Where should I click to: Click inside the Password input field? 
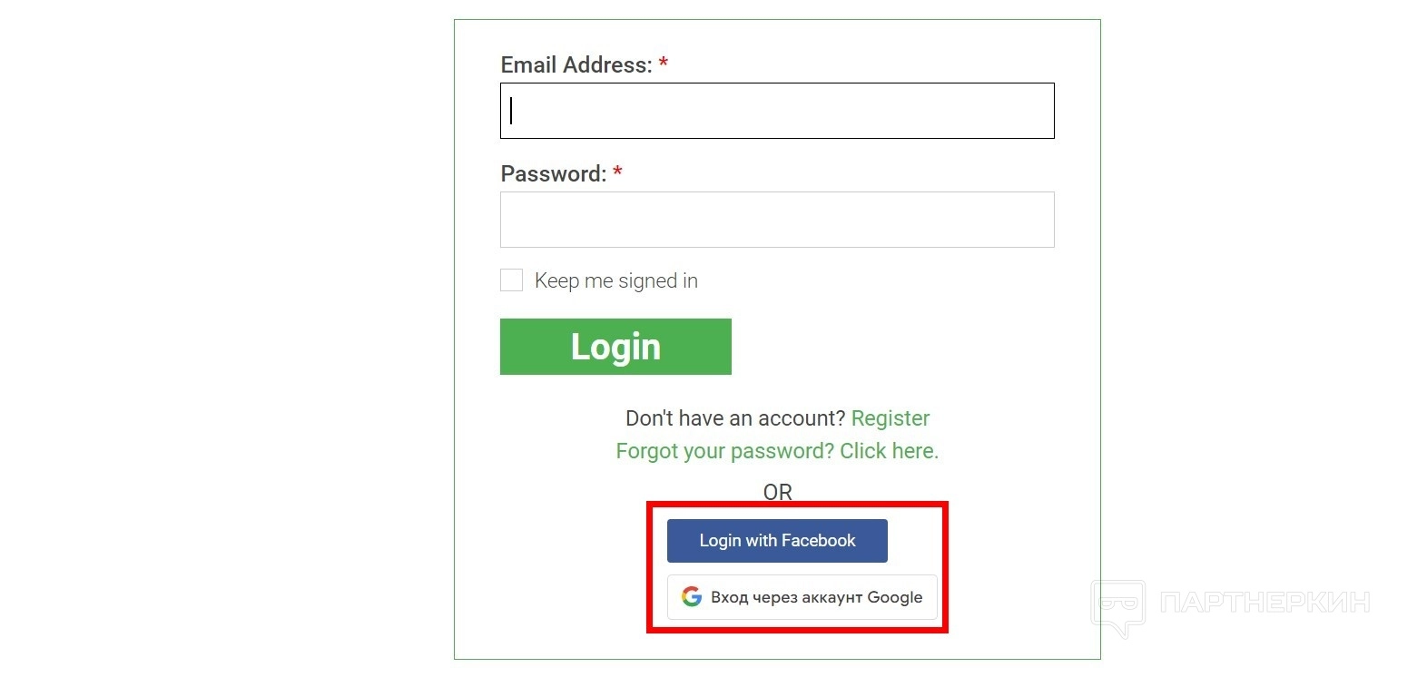pos(777,220)
